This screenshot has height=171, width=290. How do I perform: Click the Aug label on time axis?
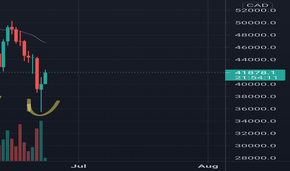(x=208, y=166)
